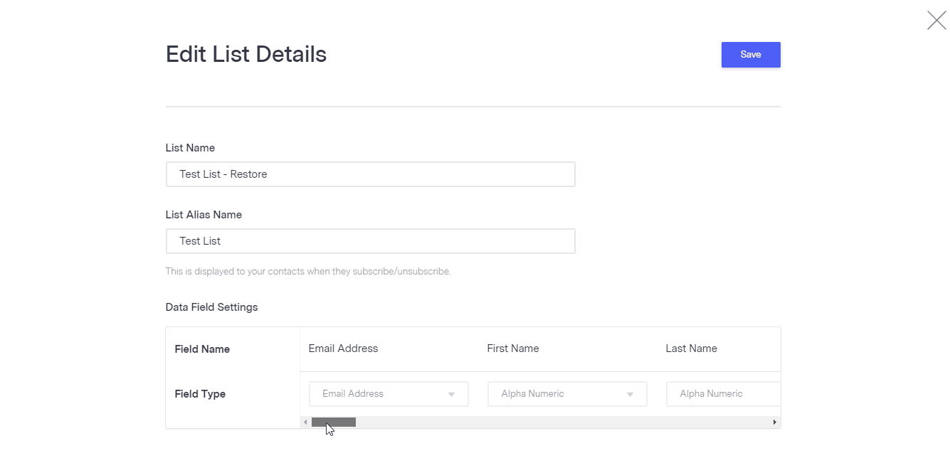Click the right arrow of horizontal scrollbar

point(775,422)
